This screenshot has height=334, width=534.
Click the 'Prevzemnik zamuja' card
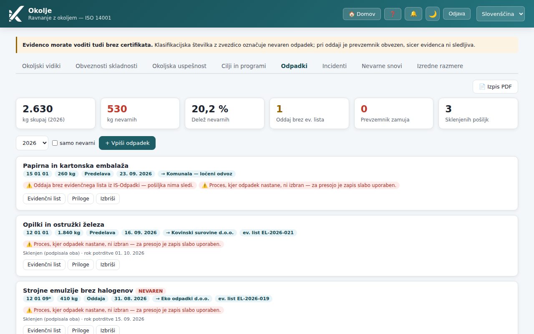click(394, 114)
